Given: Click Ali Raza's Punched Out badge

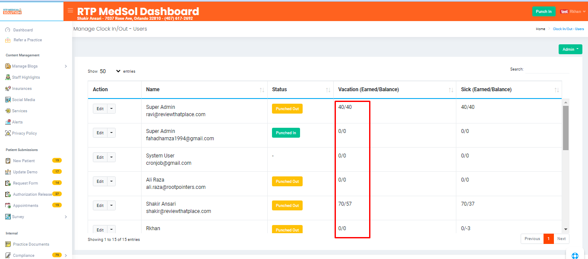Looking at the screenshot, I should point(287,182).
